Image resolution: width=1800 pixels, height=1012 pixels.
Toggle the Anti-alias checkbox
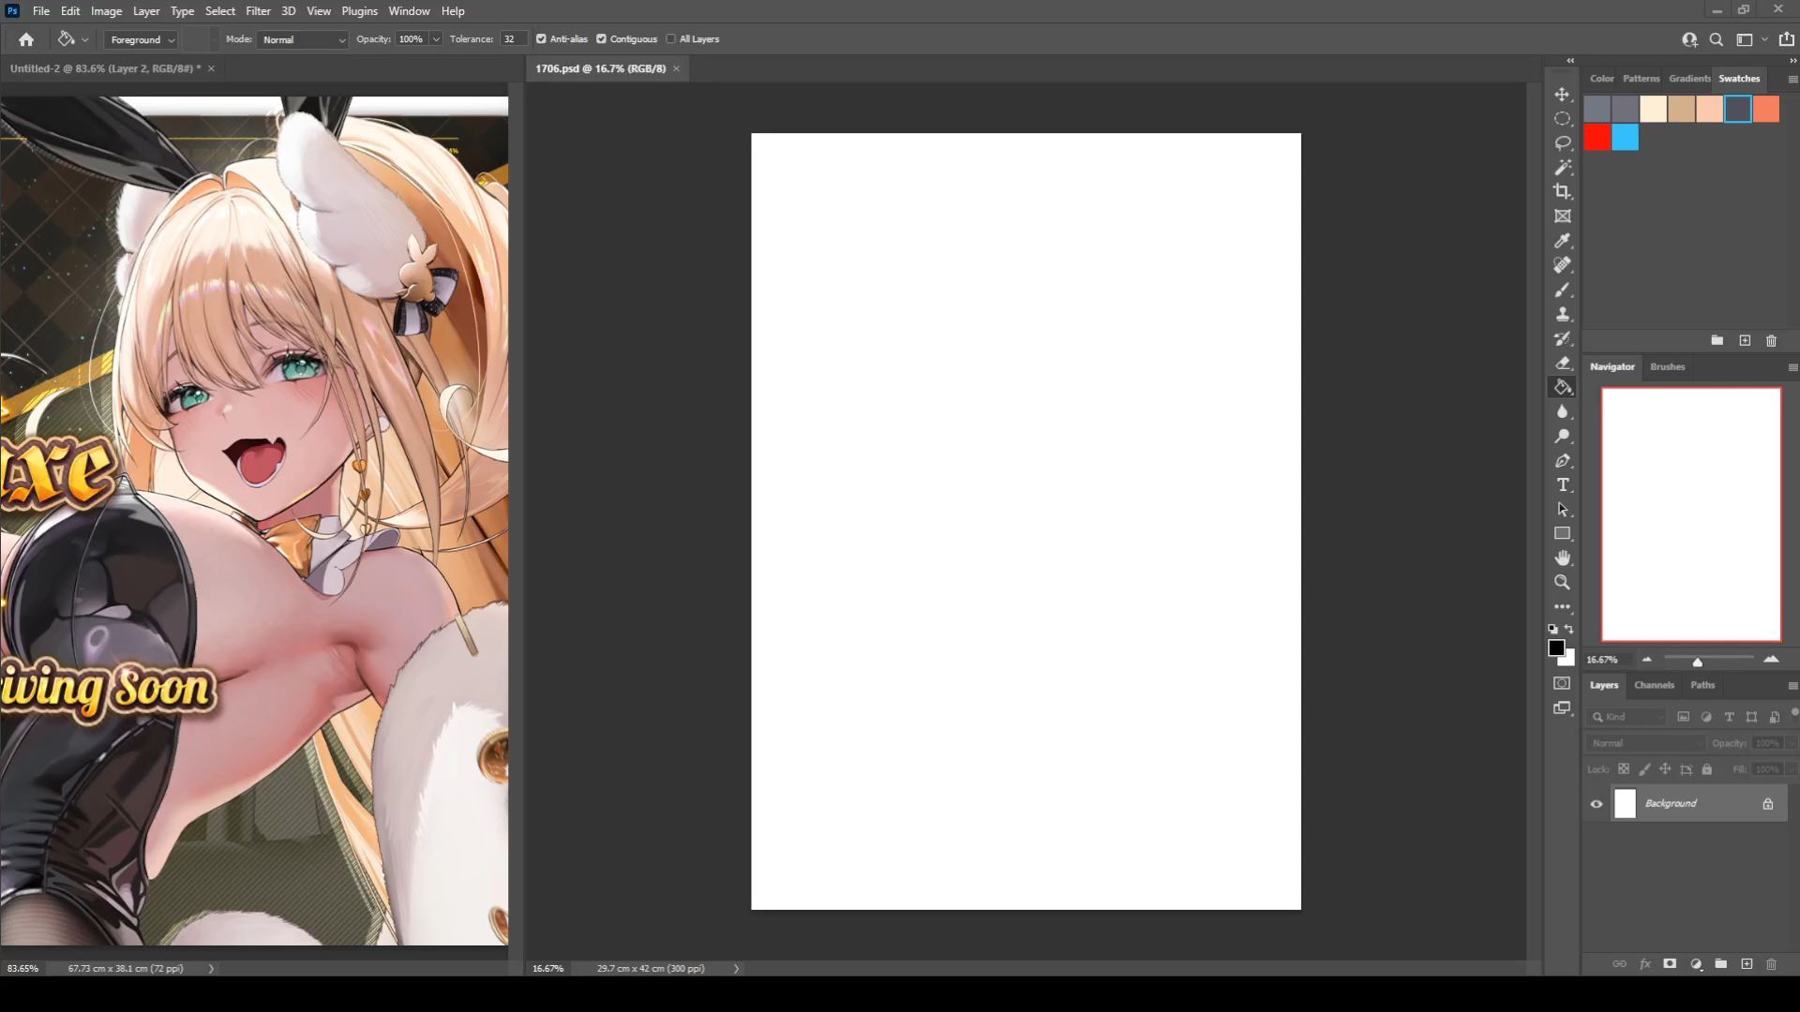point(541,39)
